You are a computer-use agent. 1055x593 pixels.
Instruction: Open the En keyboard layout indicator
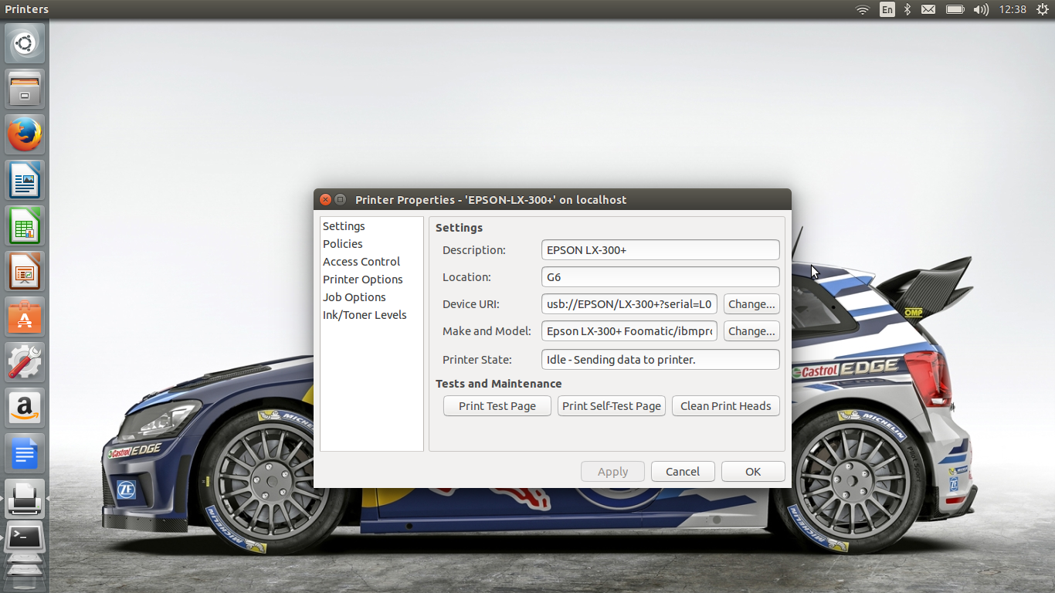[x=887, y=9]
